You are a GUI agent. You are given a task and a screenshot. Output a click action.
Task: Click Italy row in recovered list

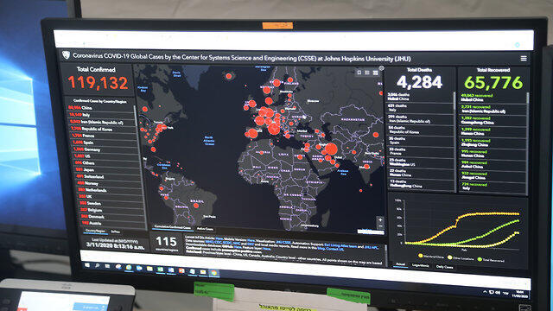(493, 187)
